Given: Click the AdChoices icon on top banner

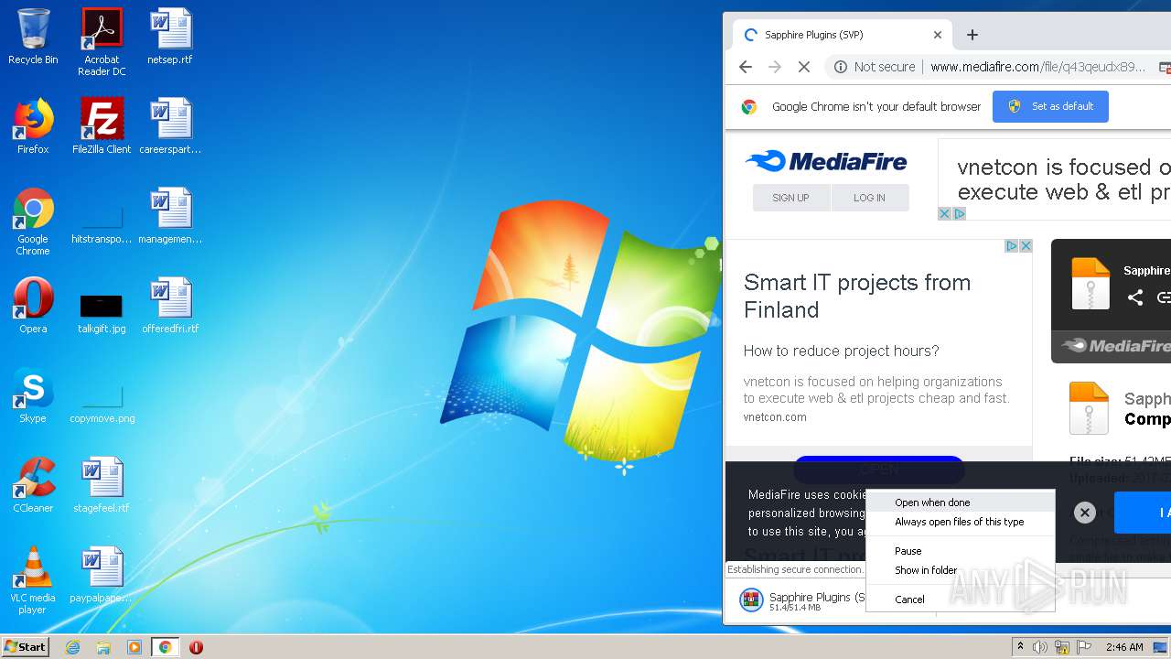Looking at the screenshot, I should (960, 213).
